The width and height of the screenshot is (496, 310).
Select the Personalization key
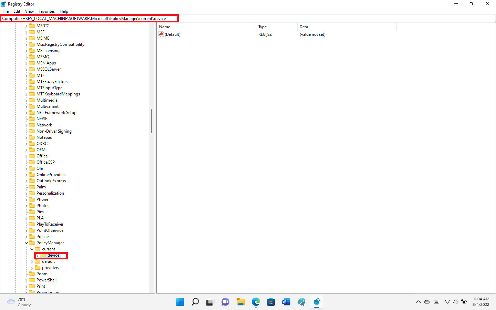50,193
